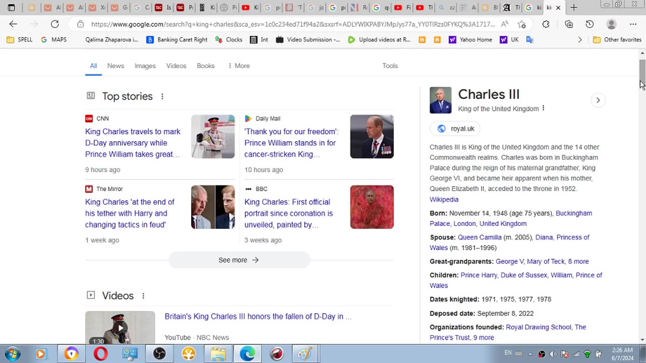Screen dimensions: 646x363
Task: Open Other favorites folder
Action: (x=617, y=39)
